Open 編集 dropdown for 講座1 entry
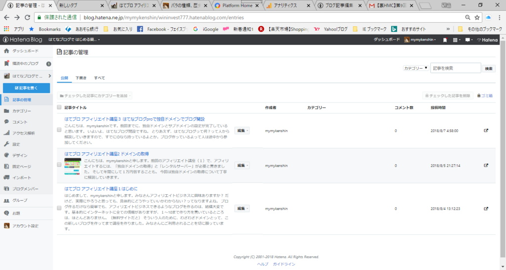506x270 pixels. (242, 209)
